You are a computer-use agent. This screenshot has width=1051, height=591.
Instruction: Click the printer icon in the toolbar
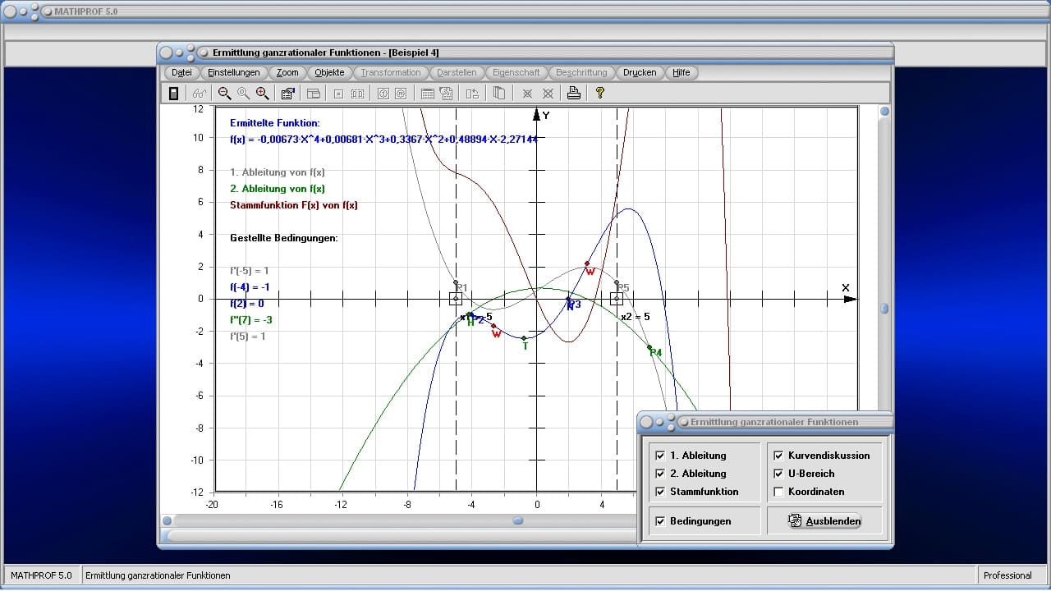click(x=573, y=94)
